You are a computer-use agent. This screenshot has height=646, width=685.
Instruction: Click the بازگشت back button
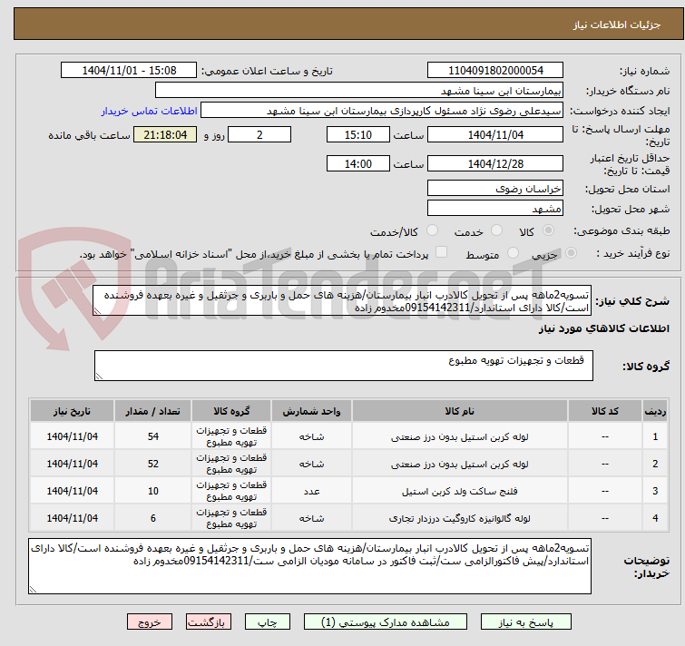click(209, 622)
